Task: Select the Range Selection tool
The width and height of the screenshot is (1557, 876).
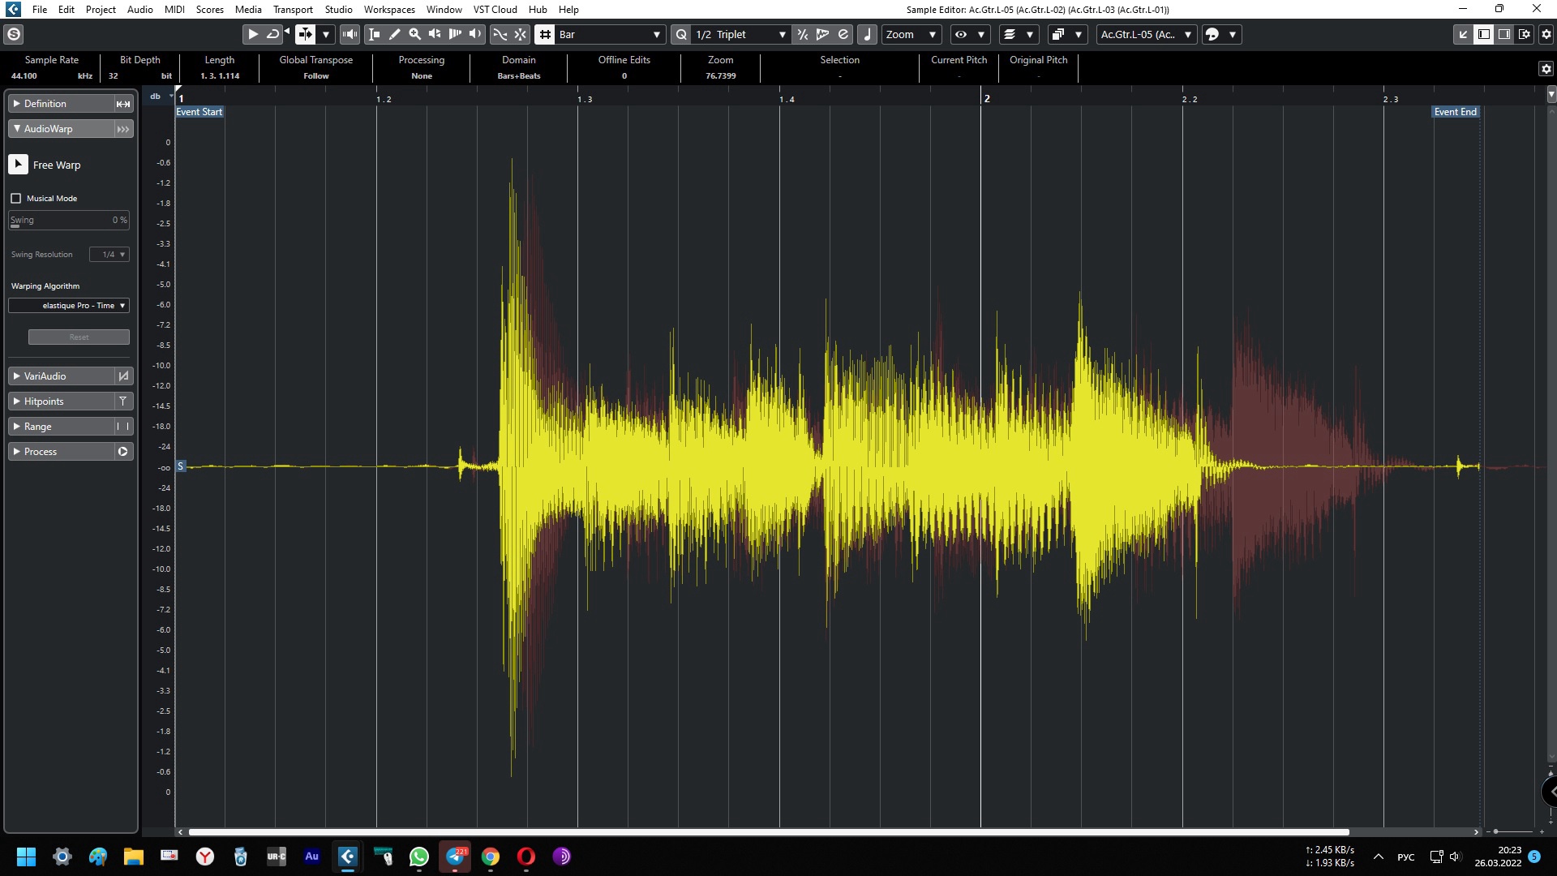Action: (375, 34)
